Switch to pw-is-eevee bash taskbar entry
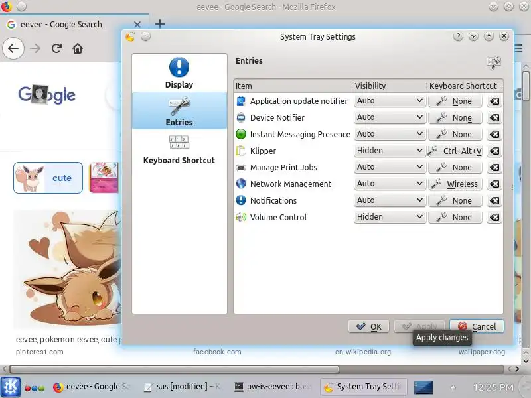This screenshot has width=531, height=398. click(273, 387)
